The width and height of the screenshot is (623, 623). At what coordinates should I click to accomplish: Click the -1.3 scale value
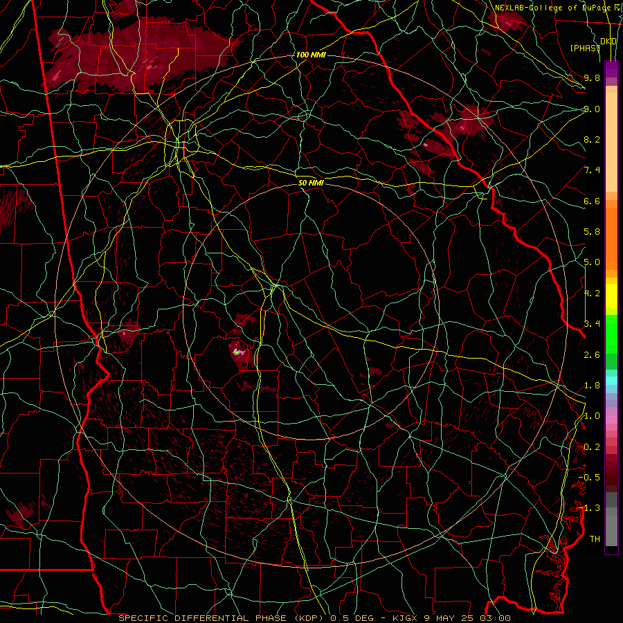pos(589,508)
